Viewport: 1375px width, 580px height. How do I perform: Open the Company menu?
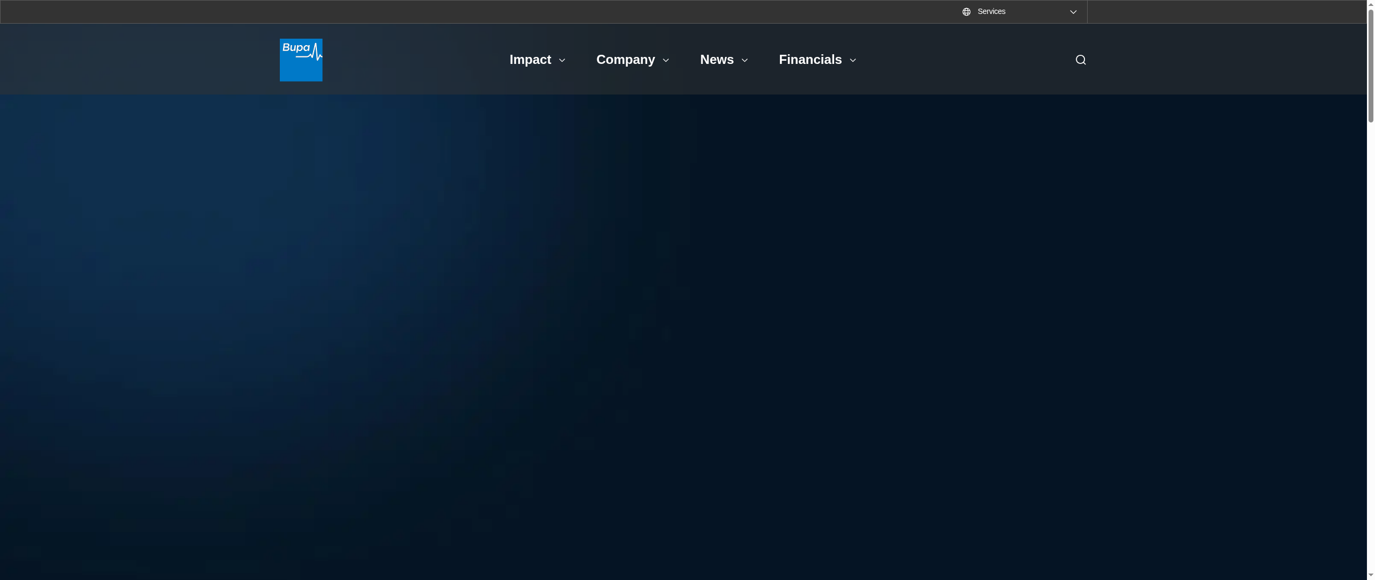click(625, 60)
